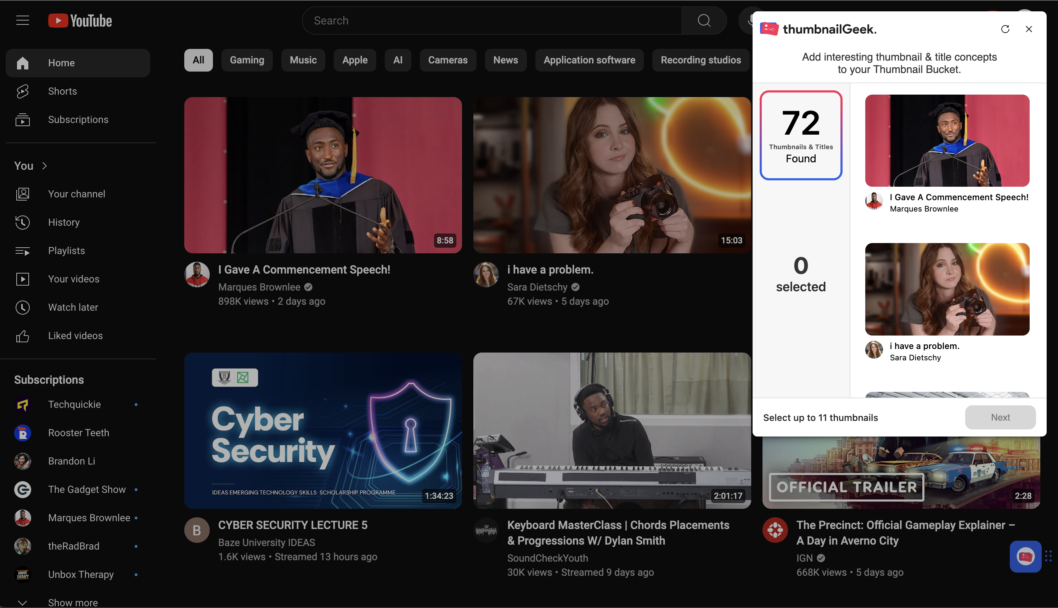Select Commencement Speech thumbnail in thumbnailGeek

pos(947,140)
